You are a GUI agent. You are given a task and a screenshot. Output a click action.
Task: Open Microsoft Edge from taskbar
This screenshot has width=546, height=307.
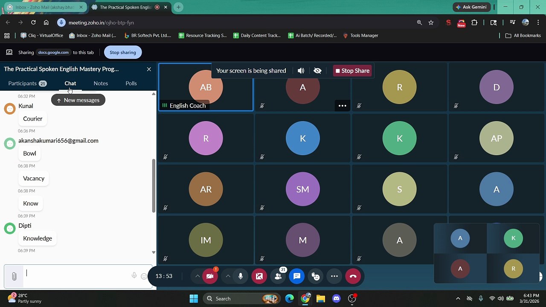pyautogui.click(x=290, y=298)
